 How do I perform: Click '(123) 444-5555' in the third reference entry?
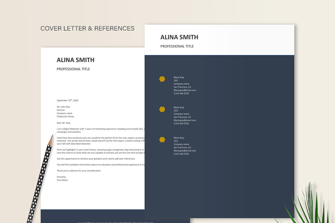(181, 154)
